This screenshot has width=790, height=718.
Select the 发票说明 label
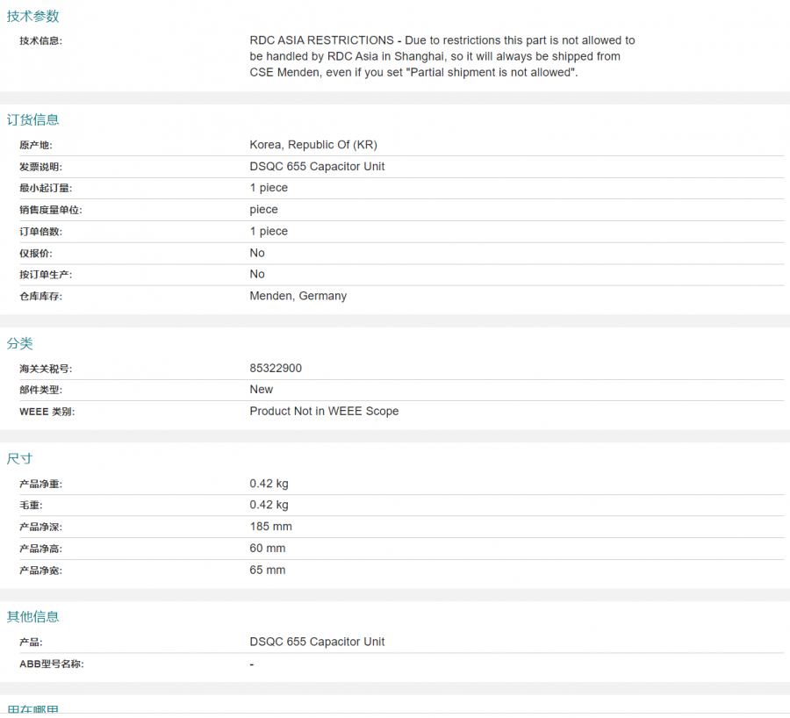tap(40, 167)
